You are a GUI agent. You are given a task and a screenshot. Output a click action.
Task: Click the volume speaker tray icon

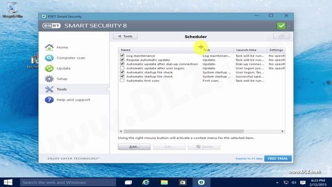coord(294,182)
